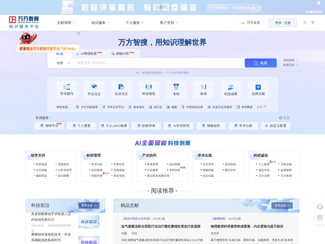This screenshot has height=244, width=325.
Task: Open 职称评审 service button
Action: (x=146, y=126)
